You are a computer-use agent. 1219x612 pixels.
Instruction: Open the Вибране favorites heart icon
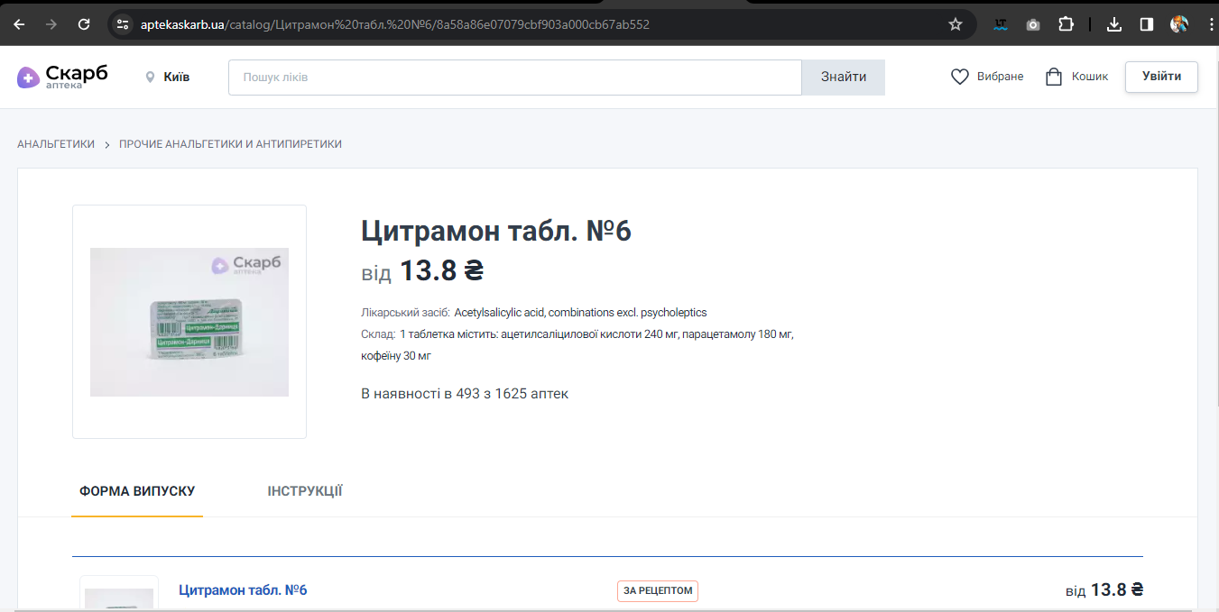point(959,77)
